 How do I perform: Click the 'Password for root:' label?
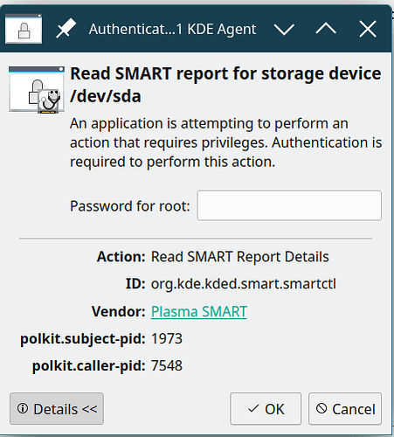130,206
